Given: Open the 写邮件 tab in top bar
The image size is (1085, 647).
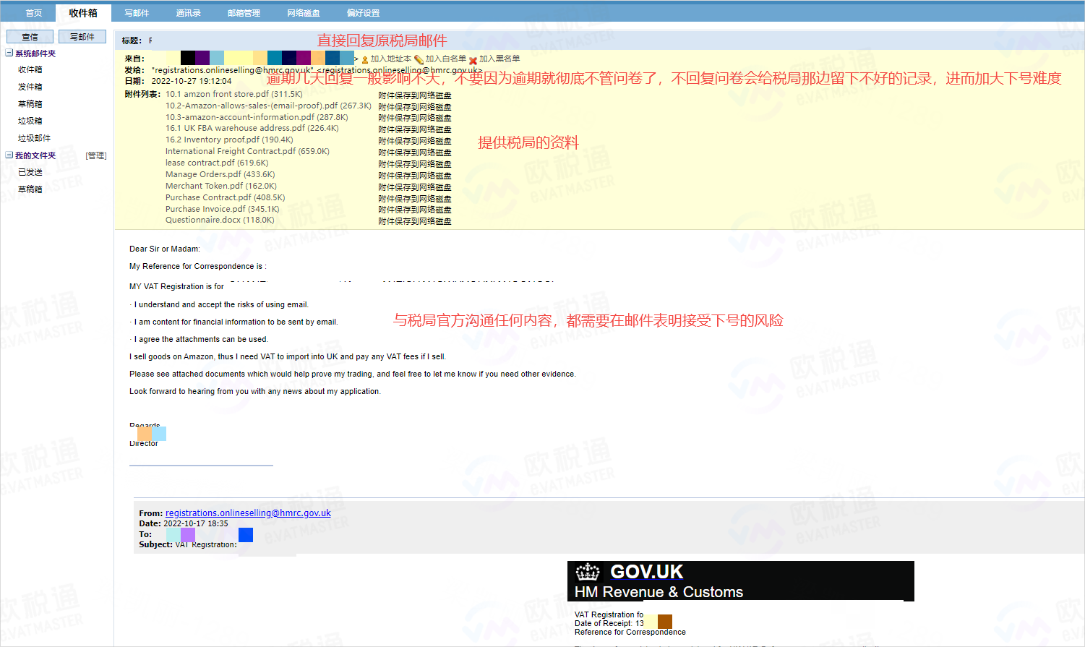Looking at the screenshot, I should click(137, 13).
